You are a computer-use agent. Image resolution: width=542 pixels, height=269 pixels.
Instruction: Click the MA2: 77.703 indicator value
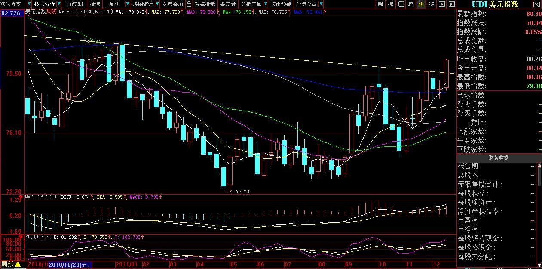[x=166, y=12]
